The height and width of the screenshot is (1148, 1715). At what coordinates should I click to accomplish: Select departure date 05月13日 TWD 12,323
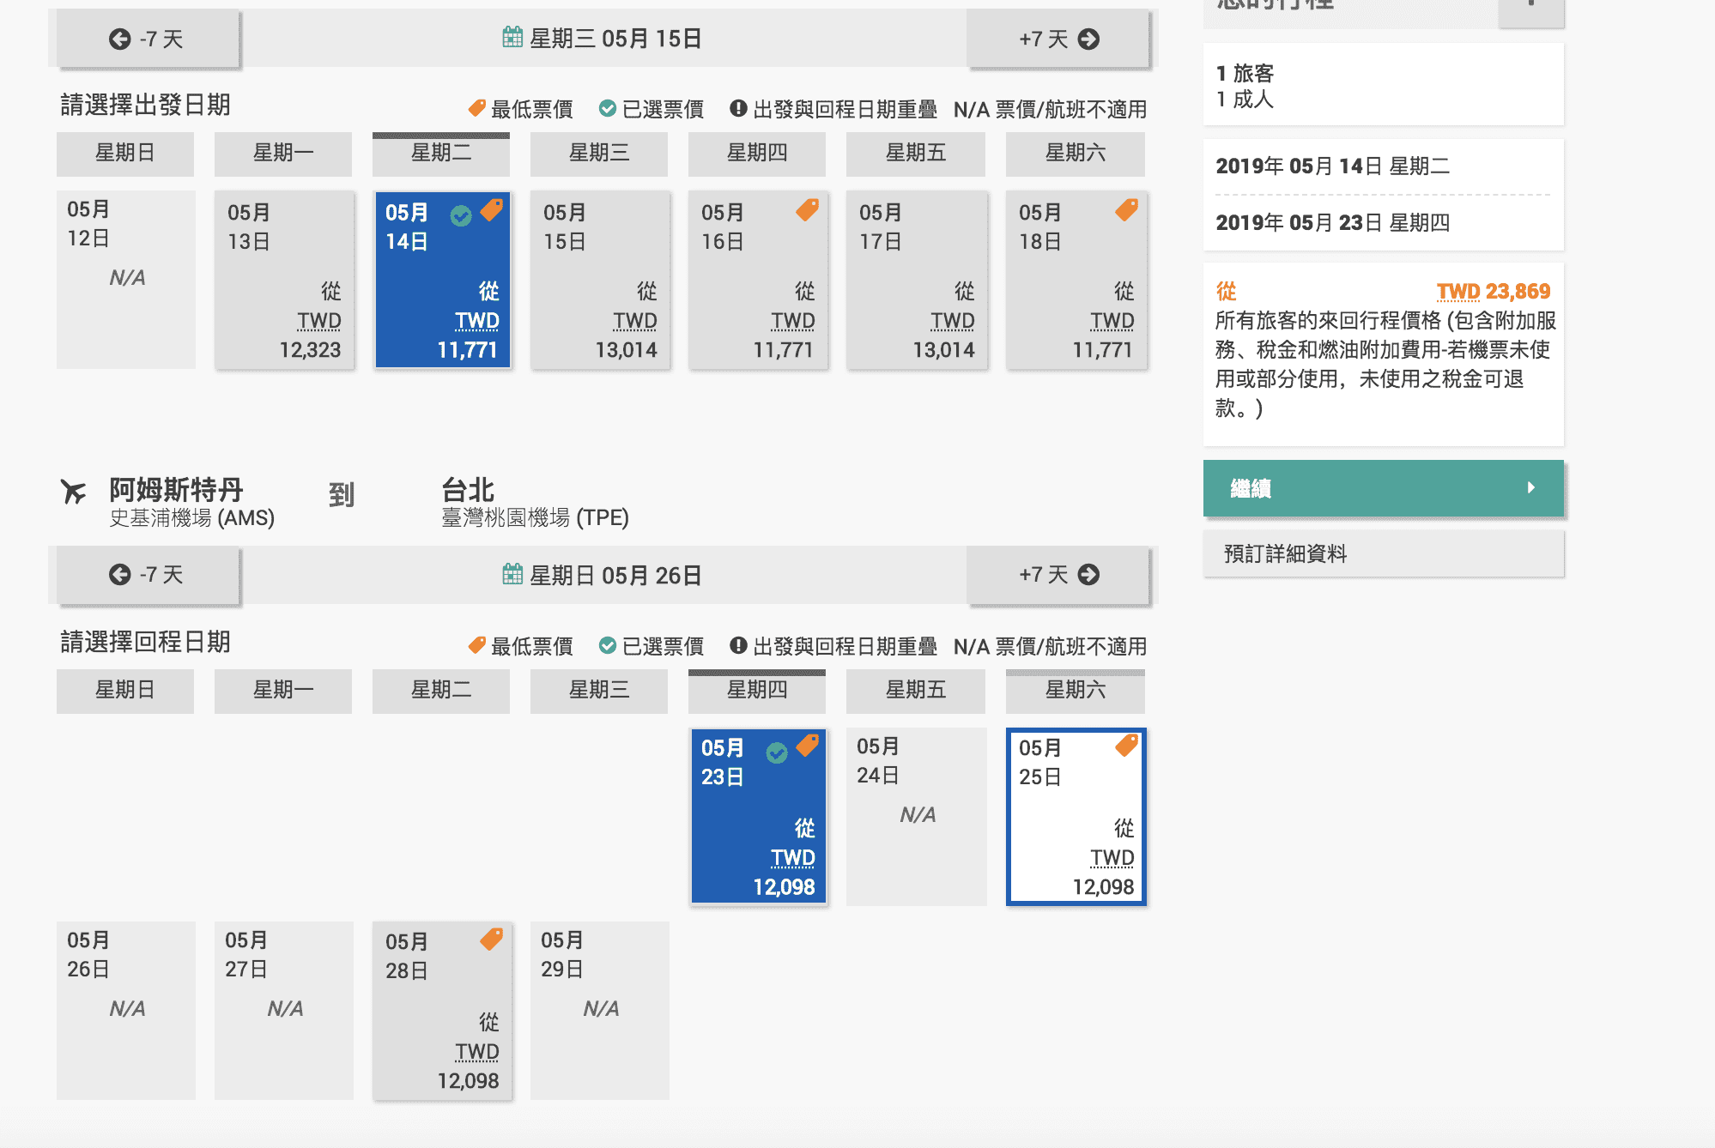coord(284,280)
